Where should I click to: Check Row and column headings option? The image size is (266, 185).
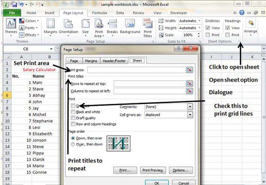[x=73, y=124]
